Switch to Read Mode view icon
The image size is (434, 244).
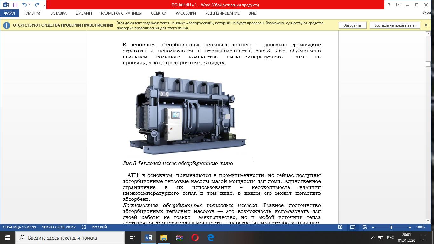[x=341, y=227]
